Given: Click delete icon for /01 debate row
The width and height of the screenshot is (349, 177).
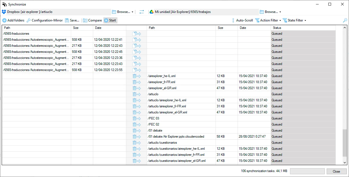Looking at the screenshot, I should pos(136,130).
